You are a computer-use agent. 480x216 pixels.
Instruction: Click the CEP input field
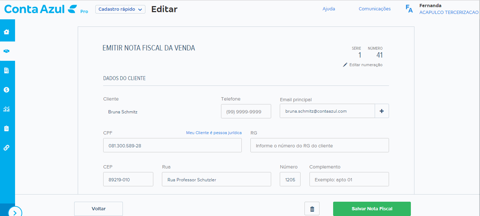click(128, 179)
